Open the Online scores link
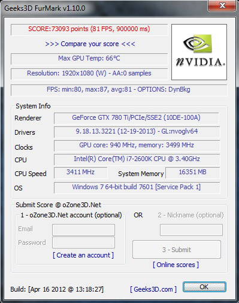This screenshot has height=303, width=239. (x=176, y=265)
